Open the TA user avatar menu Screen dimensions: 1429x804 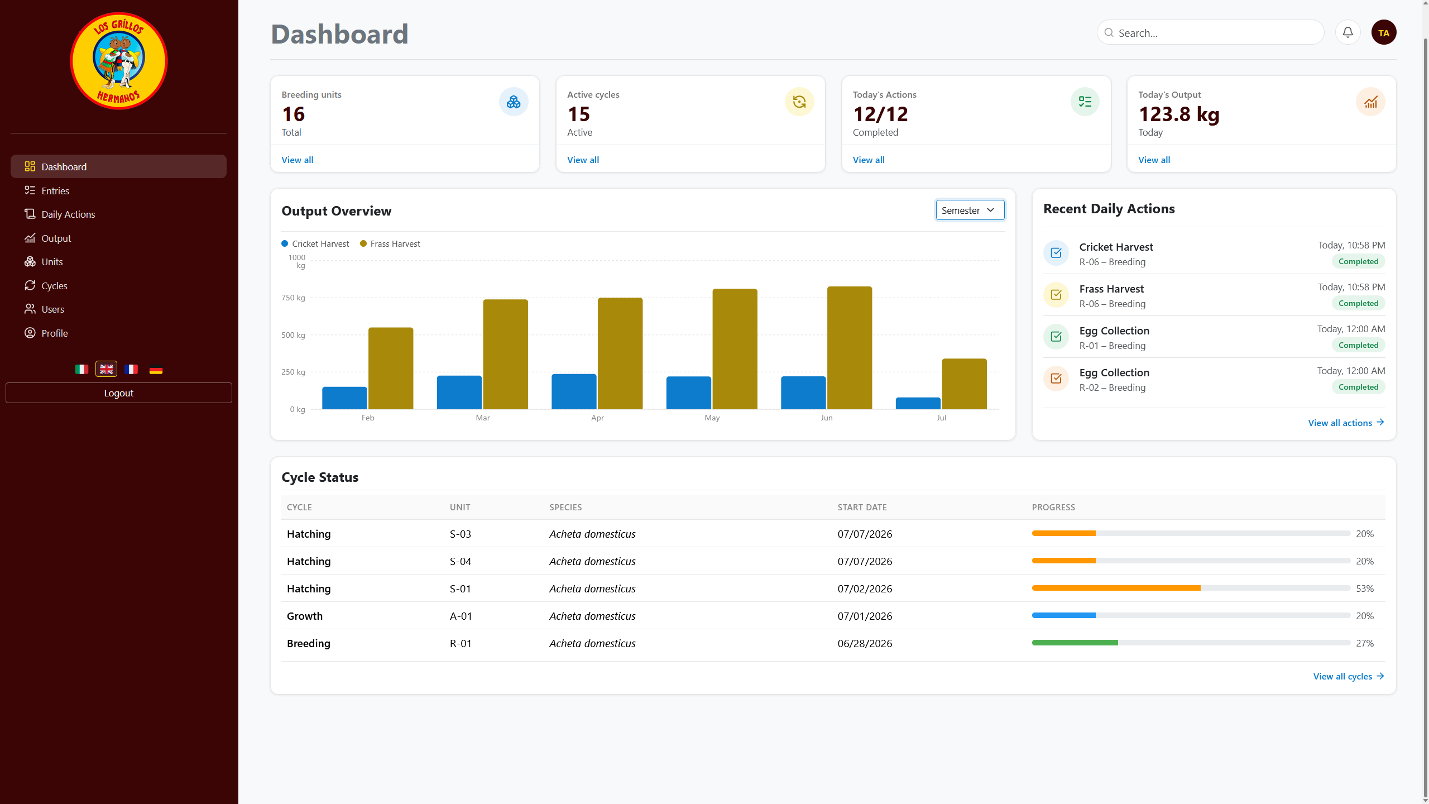coord(1384,32)
